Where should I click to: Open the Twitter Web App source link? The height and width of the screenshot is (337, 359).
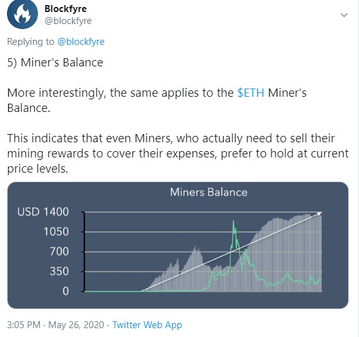coord(147,324)
